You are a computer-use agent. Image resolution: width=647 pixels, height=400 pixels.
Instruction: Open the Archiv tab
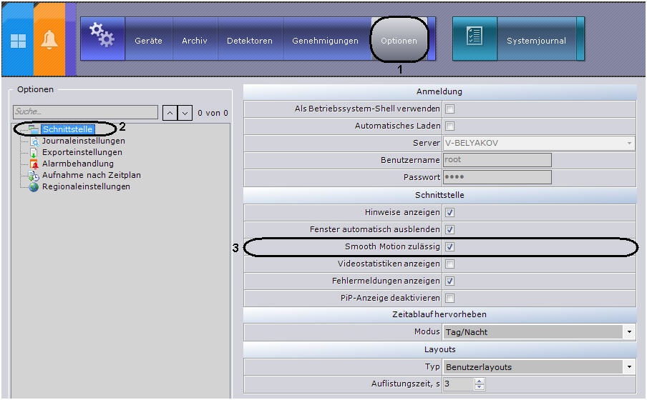pyautogui.click(x=195, y=41)
